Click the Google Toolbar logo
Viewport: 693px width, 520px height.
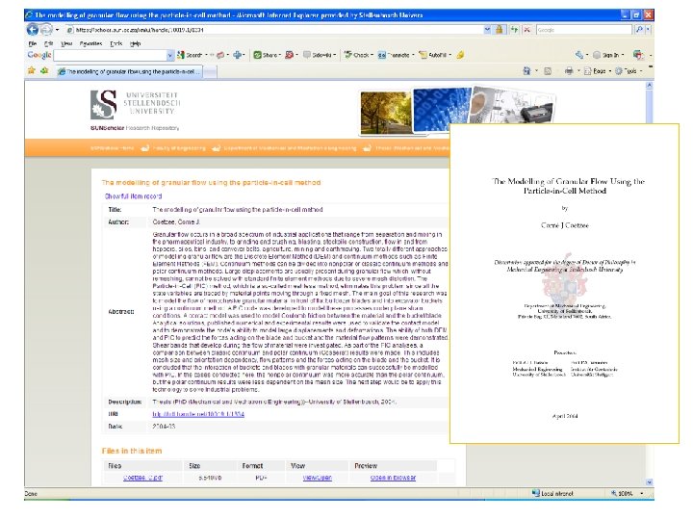[39, 55]
